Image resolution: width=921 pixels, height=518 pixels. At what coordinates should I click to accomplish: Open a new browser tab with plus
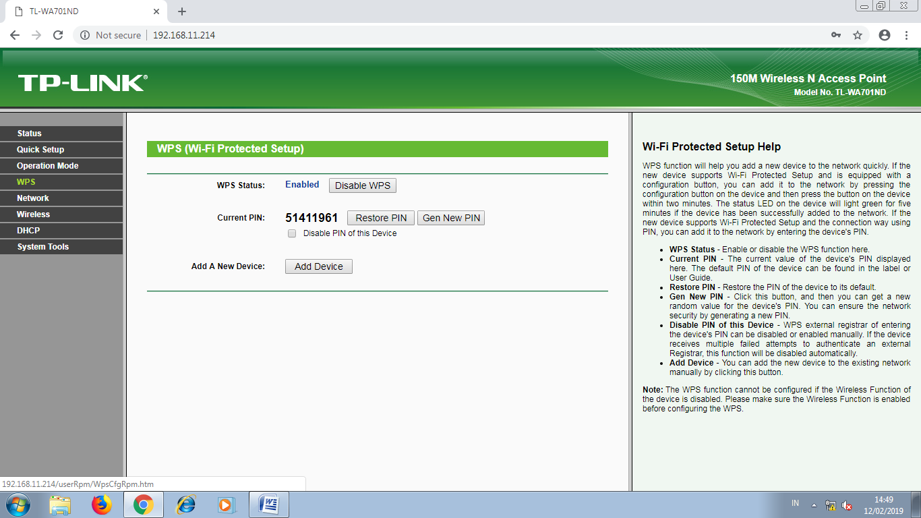(182, 11)
